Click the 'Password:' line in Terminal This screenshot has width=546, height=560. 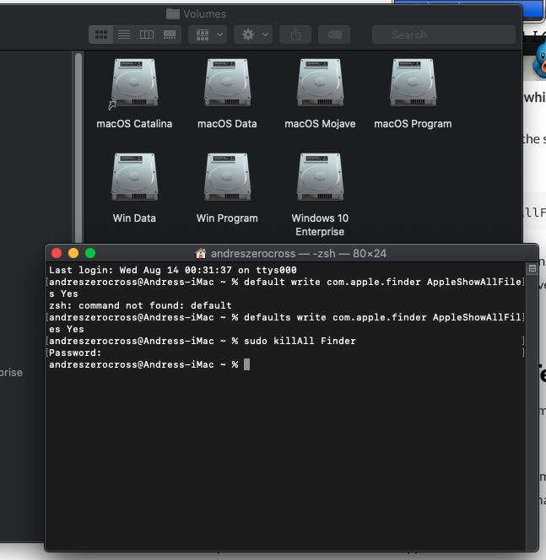(x=75, y=353)
